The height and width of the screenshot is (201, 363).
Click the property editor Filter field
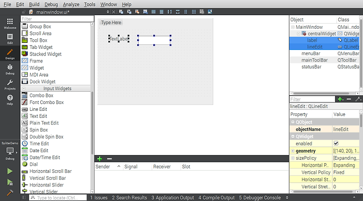312,99
